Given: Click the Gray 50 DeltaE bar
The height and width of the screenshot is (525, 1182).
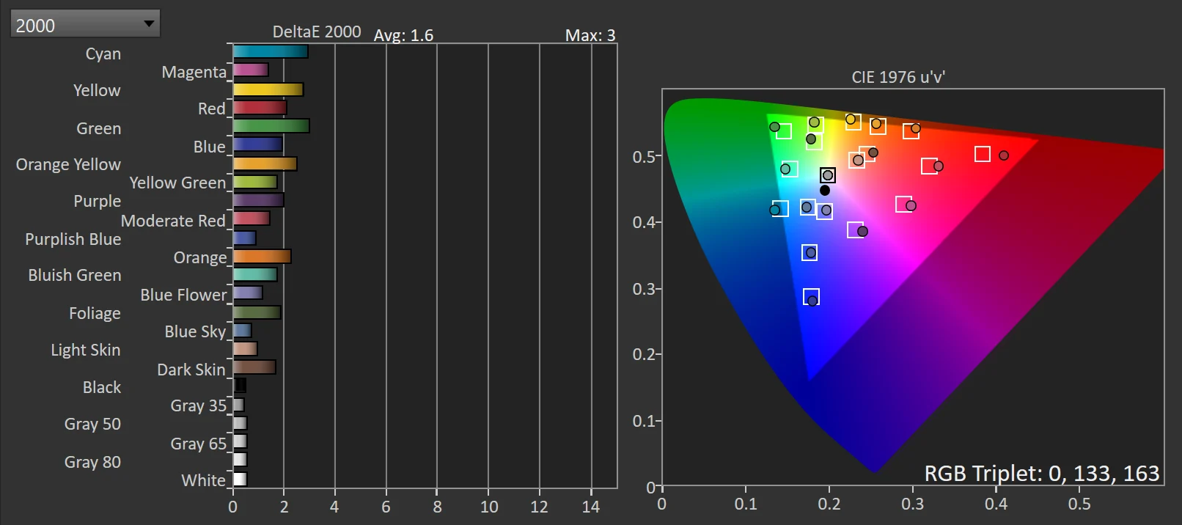Looking at the screenshot, I should pyautogui.click(x=240, y=422).
